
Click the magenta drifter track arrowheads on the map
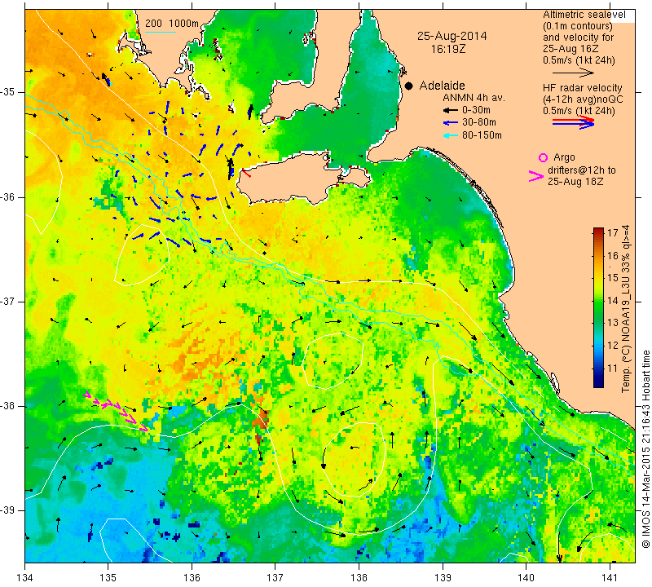click(115, 410)
